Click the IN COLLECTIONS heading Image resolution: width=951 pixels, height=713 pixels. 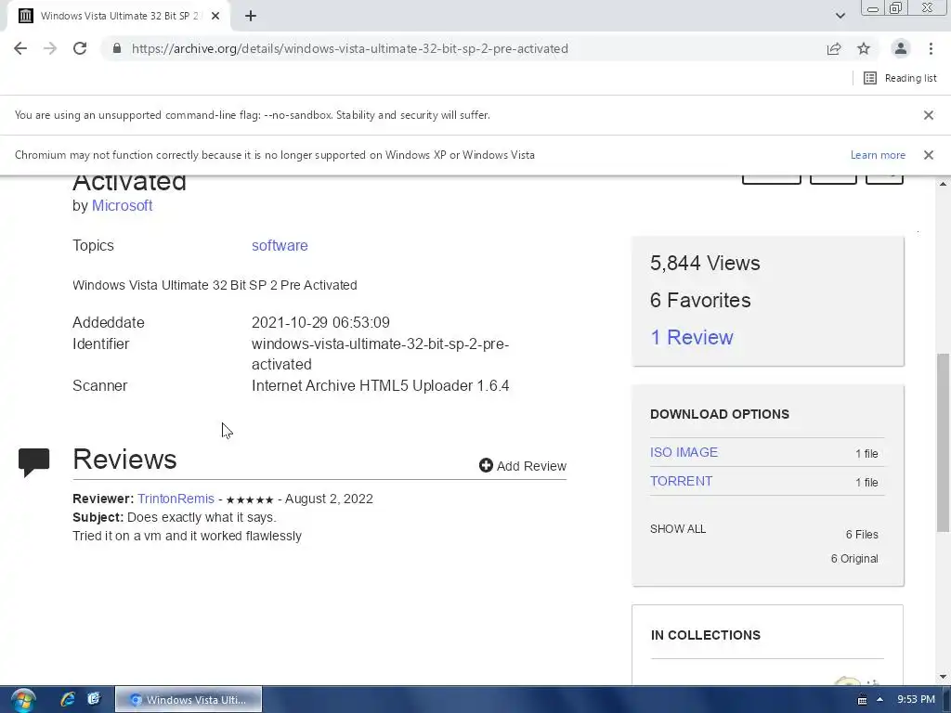(706, 635)
